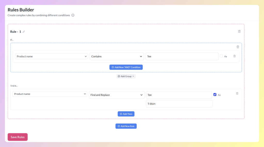This screenshot has height=147, width=264.
Task: Click the Add New Rule button
Action: (126, 126)
